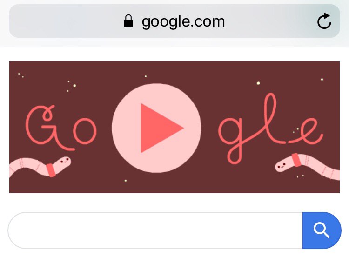Click inside the empty search box
Screen dimensions: 349x264
pyautogui.click(x=155, y=230)
